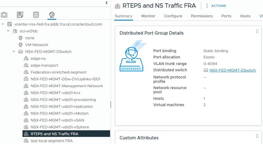The width and height of the screenshot is (263, 144).
Task: Click the vCenter server icon
Action: click(10, 24)
